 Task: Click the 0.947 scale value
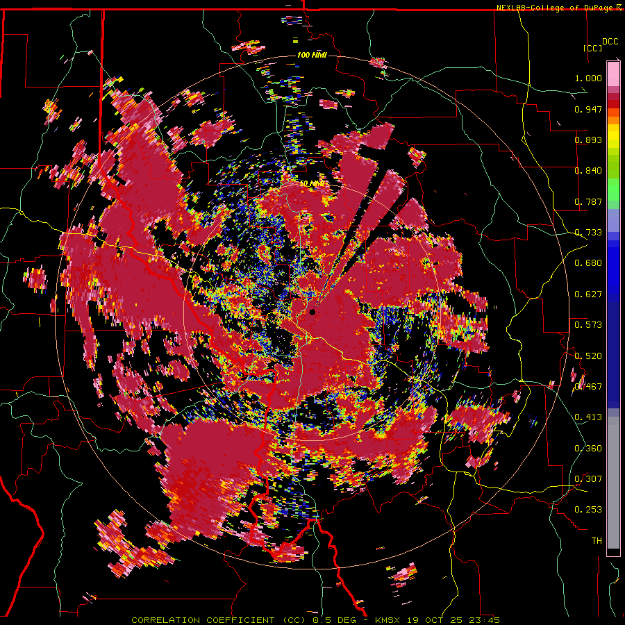588,109
